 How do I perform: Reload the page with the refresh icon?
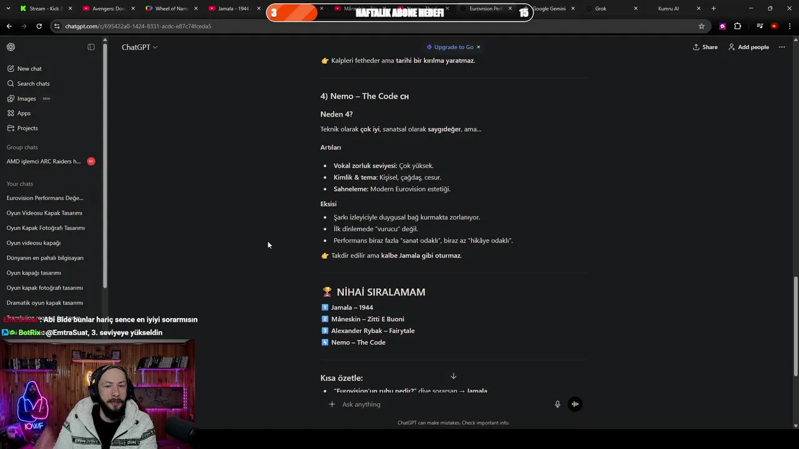coord(39,26)
